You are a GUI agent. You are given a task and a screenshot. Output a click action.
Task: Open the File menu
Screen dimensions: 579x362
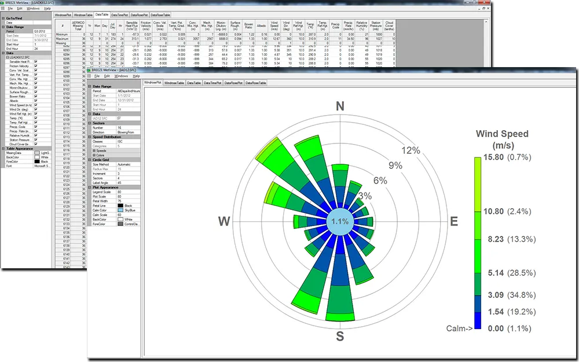[x=96, y=76]
